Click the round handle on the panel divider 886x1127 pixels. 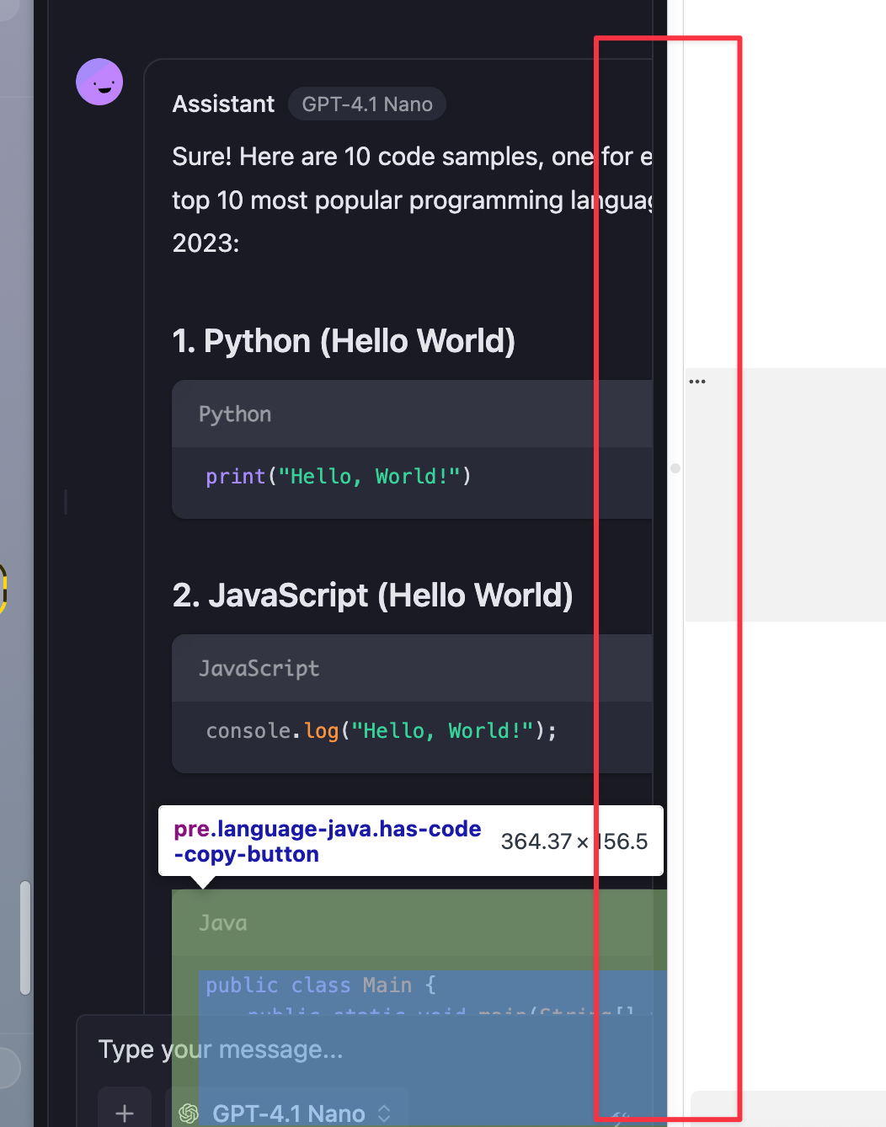(675, 468)
